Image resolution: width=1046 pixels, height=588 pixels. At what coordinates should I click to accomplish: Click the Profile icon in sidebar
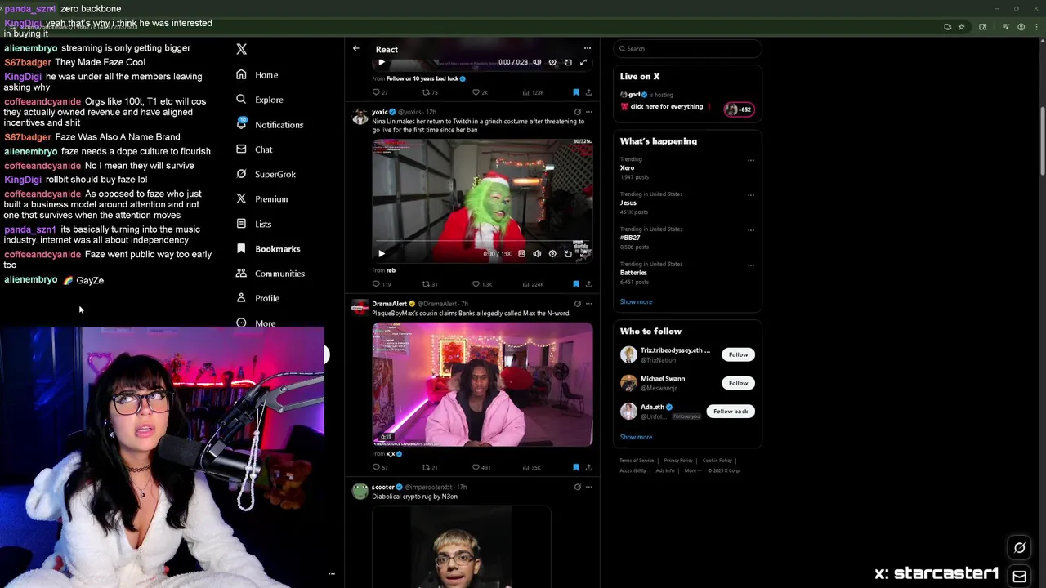(241, 298)
